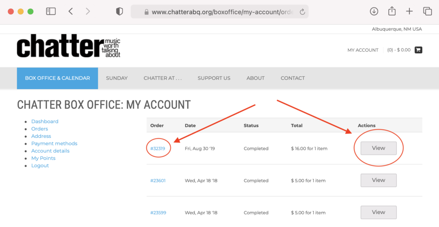The width and height of the screenshot is (439, 227).
Task: Open My Points link
Action: [x=44, y=158]
